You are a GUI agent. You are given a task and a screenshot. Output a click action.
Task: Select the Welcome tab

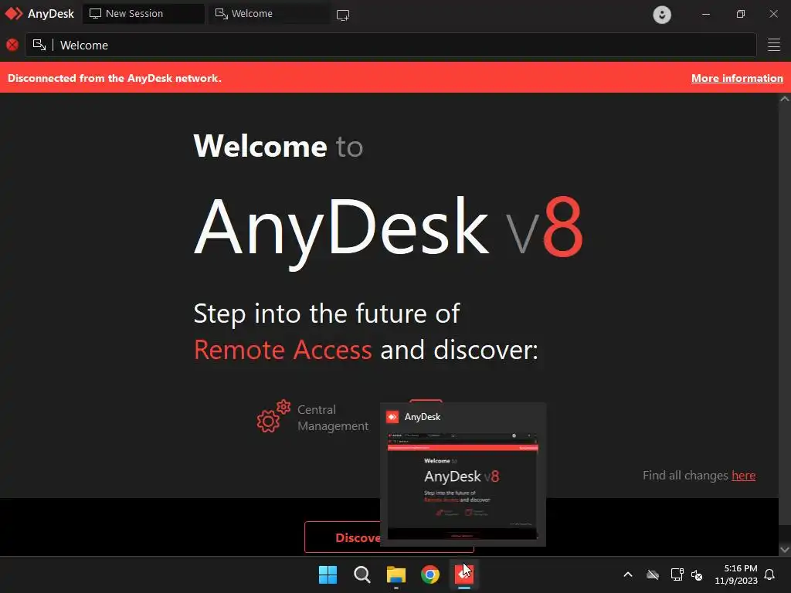pyautogui.click(x=270, y=14)
